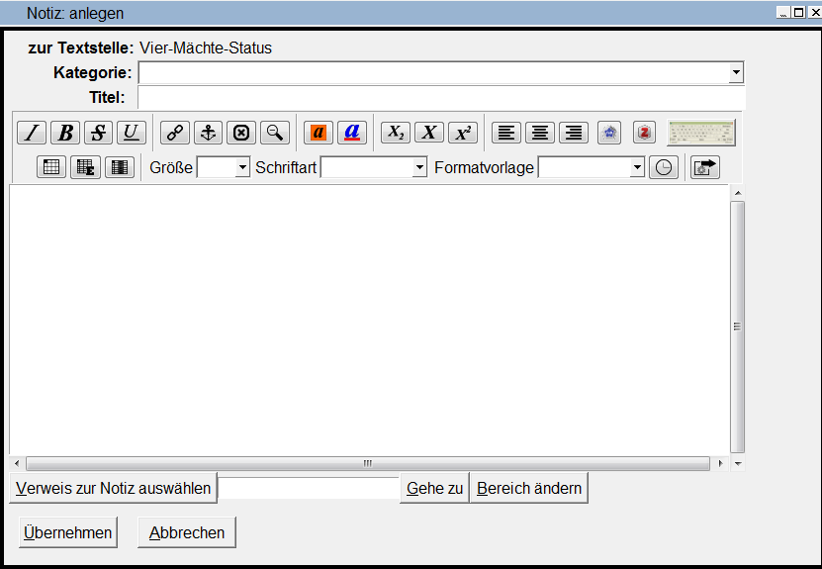Viewport: 822px width, 569px height.
Task: Insert an anchor with anchor icon
Action: [x=208, y=133]
